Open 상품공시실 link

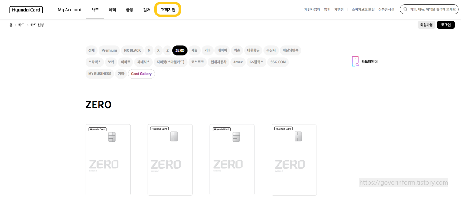coord(386,9)
